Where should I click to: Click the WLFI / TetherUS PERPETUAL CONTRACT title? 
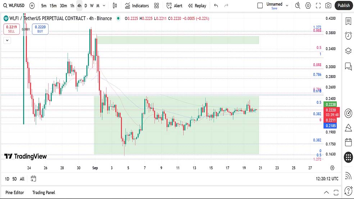(x=60, y=18)
